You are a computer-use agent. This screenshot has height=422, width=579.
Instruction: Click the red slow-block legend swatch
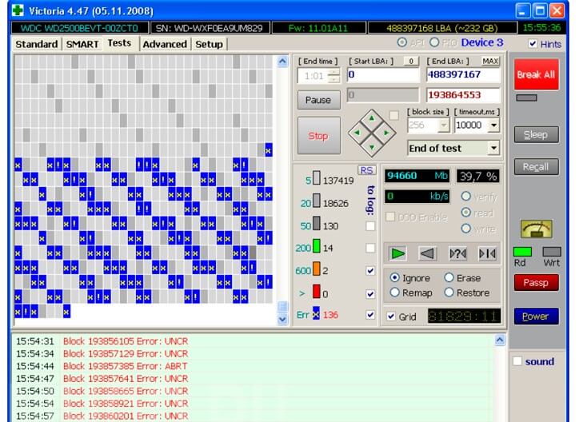[316, 292]
